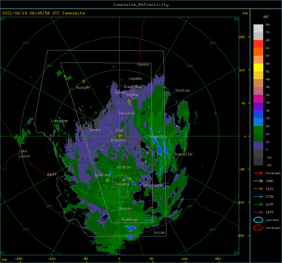This screenshot has width=282, height=263.
Task: Click the cyan 27ZW arrow icon
Action: coord(258,197)
